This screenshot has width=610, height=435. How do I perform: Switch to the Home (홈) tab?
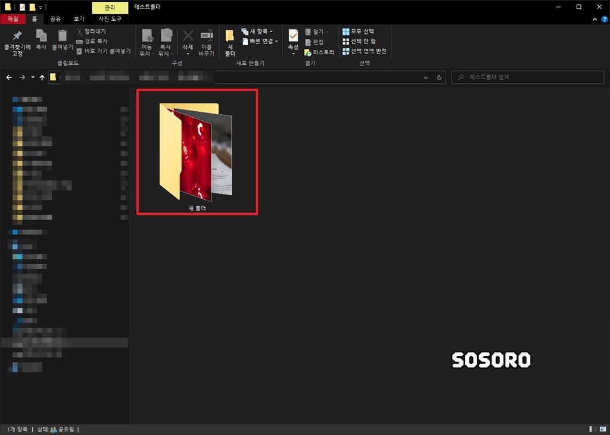pos(35,18)
